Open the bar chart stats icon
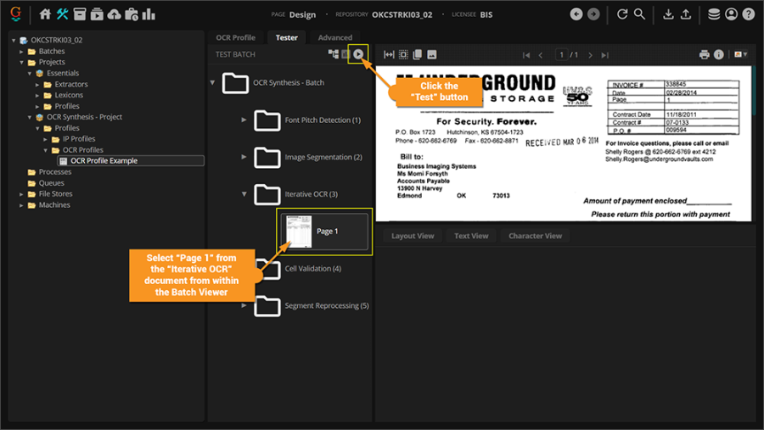This screenshot has height=430, width=764. [149, 14]
